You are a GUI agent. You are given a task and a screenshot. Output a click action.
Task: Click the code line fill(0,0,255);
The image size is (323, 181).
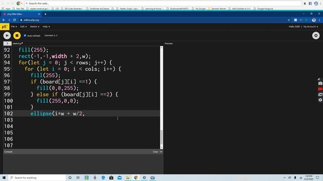pyautogui.click(x=58, y=88)
